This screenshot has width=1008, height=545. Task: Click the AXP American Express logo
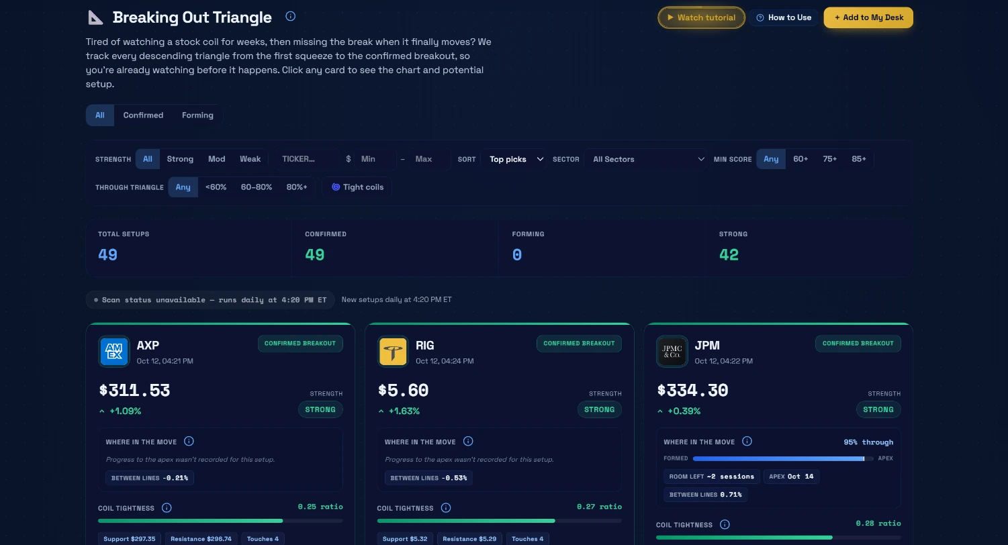click(114, 352)
